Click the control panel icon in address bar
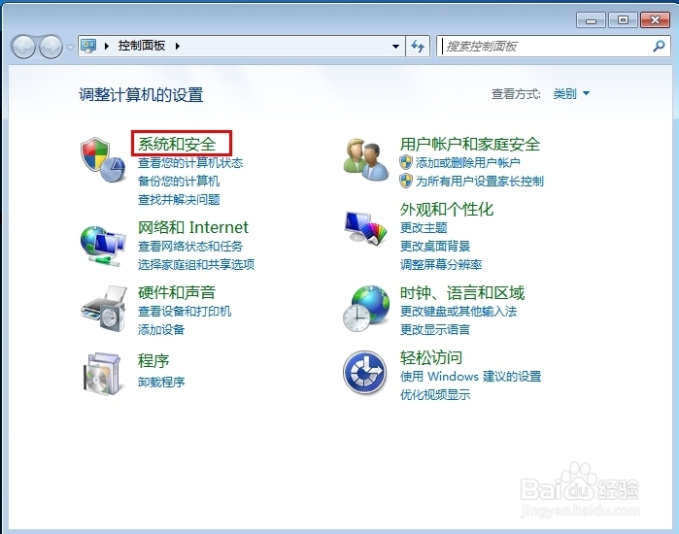679x534 pixels. [88, 46]
